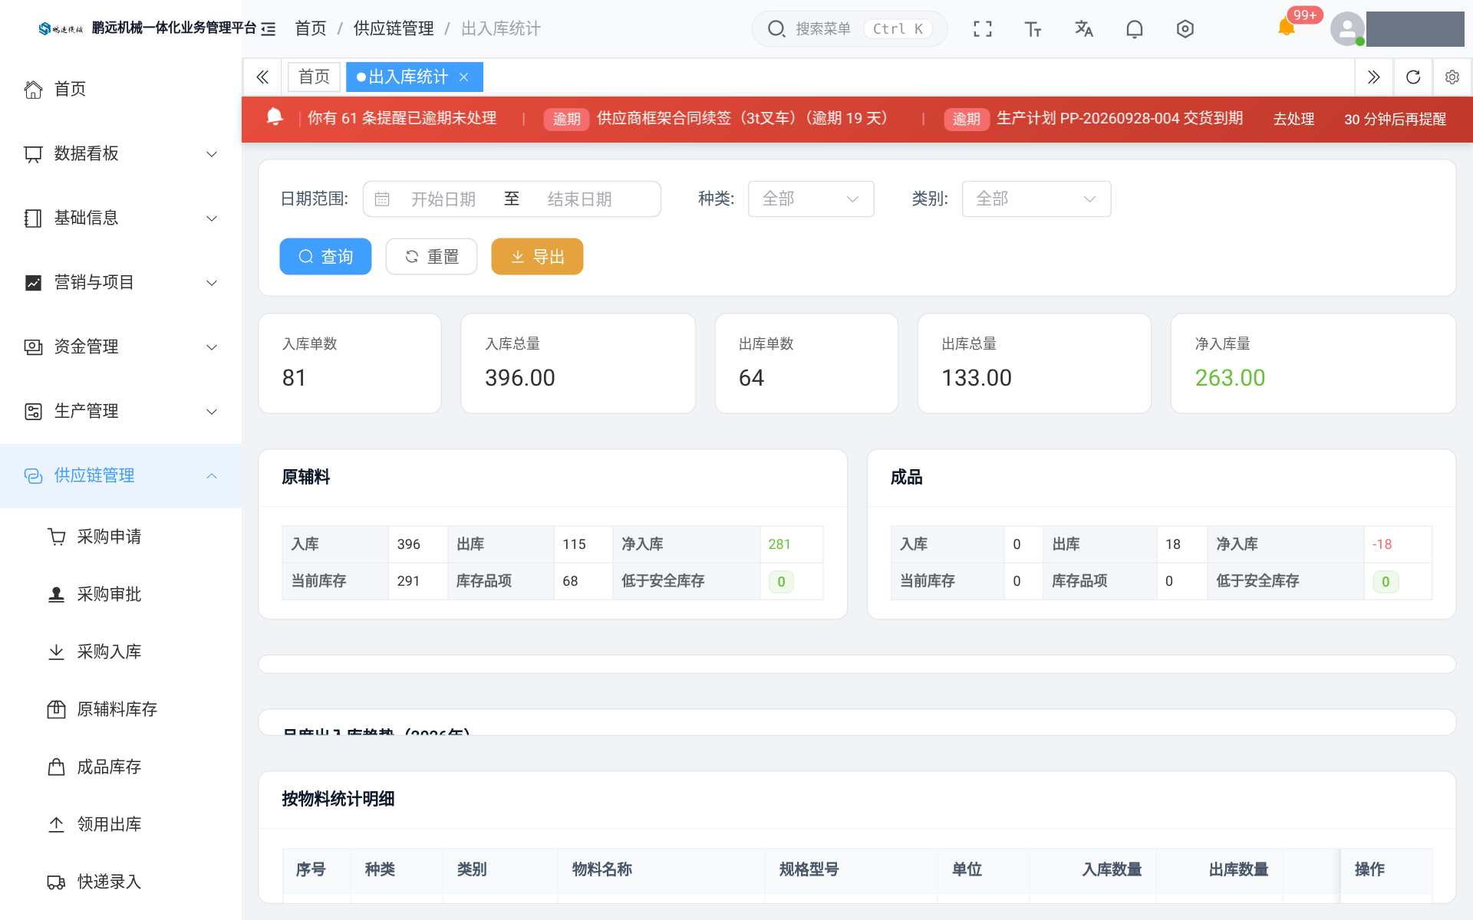
Task: Click the 出库单数 64 card
Action: click(806, 363)
